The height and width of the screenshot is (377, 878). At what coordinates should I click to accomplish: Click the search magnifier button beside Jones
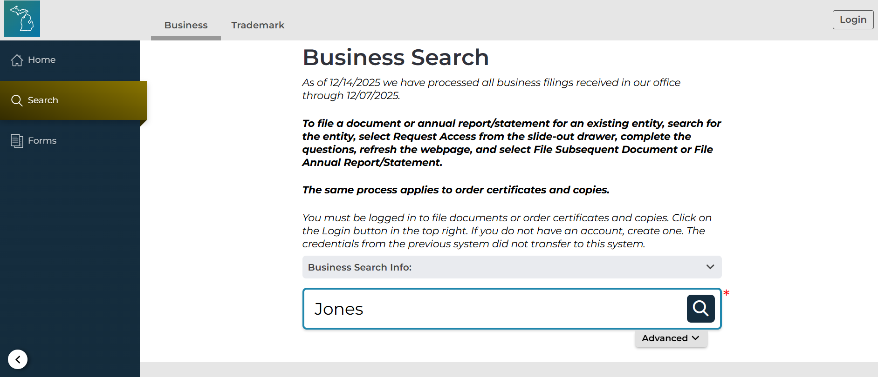[x=700, y=308]
